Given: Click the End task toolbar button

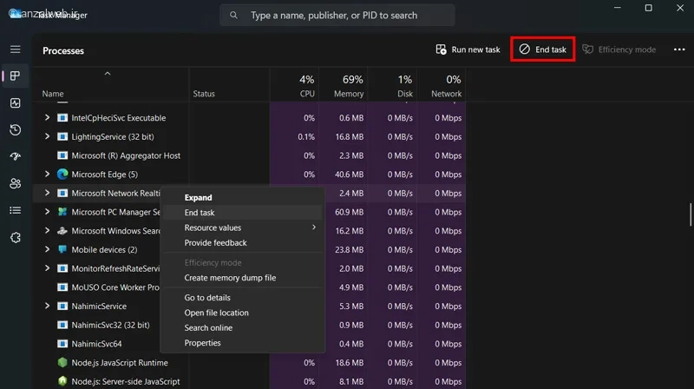Looking at the screenshot, I should click(543, 49).
